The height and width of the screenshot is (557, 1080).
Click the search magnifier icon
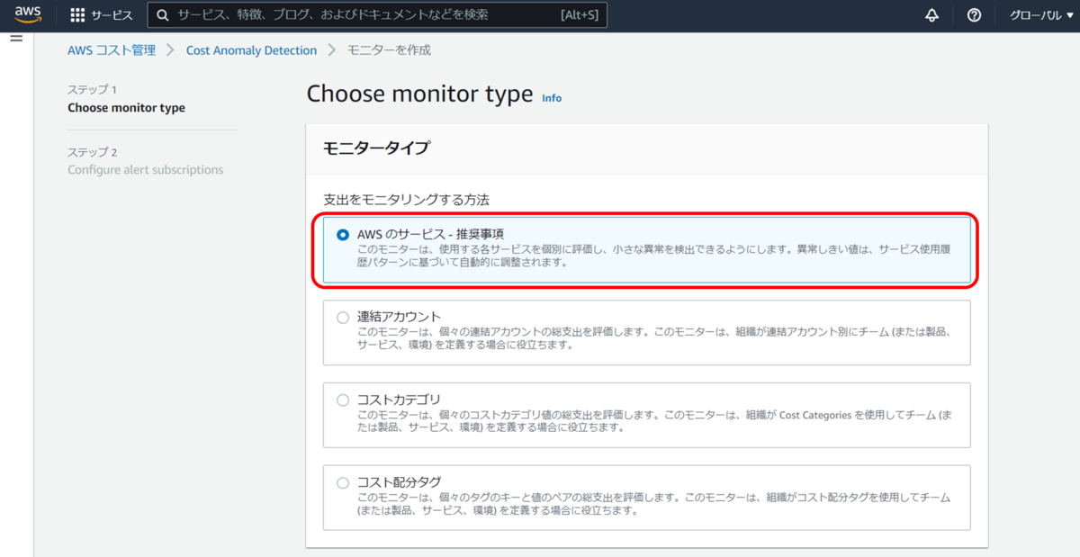pyautogui.click(x=164, y=15)
